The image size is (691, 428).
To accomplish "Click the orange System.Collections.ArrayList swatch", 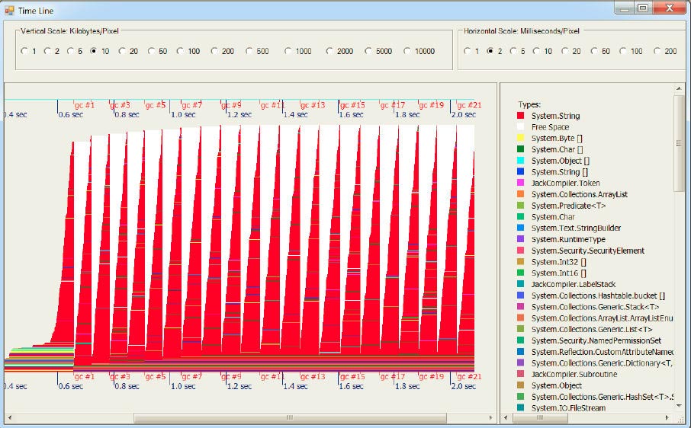I will point(520,194).
